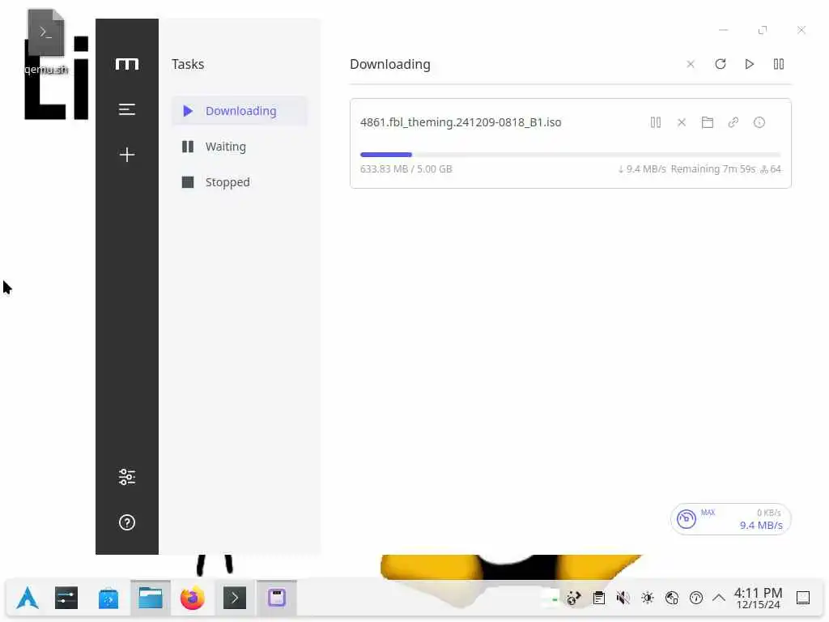
Task: Click the iso download progress bar
Action: pos(571,155)
